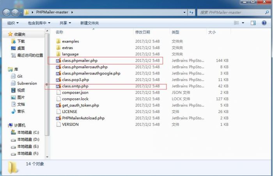Click the Forward navigation arrow button

pos(15,12)
